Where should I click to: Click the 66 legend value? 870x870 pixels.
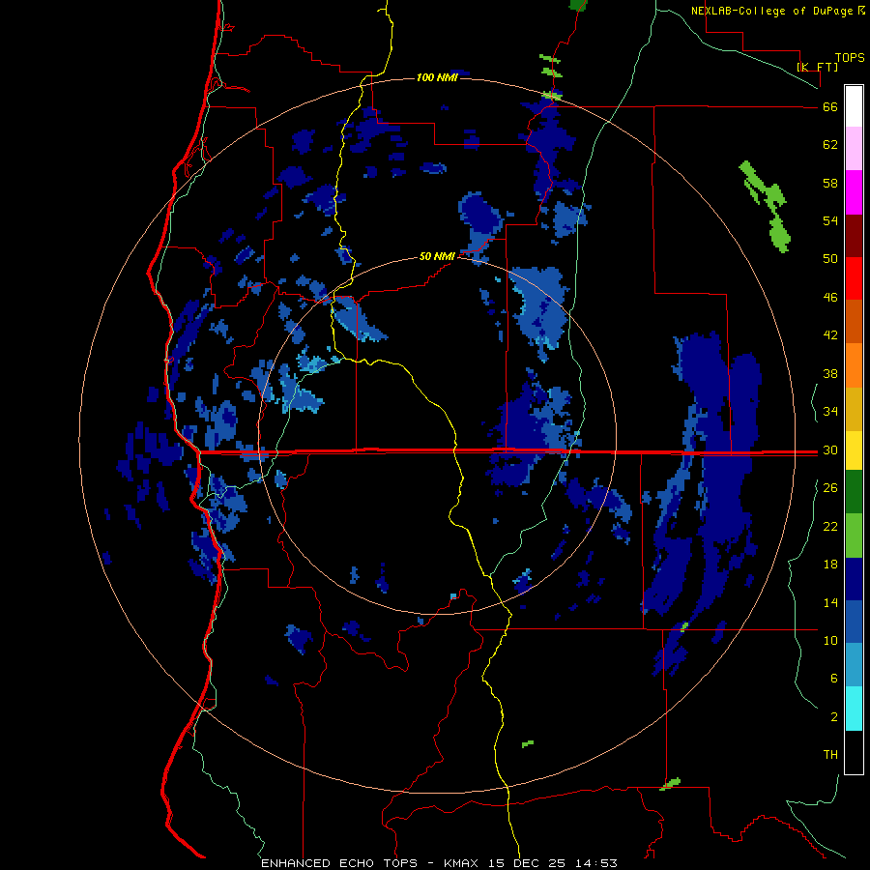click(x=830, y=107)
